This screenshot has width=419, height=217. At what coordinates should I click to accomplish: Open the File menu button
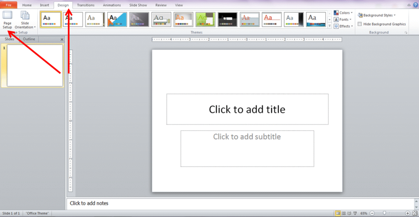[9, 5]
